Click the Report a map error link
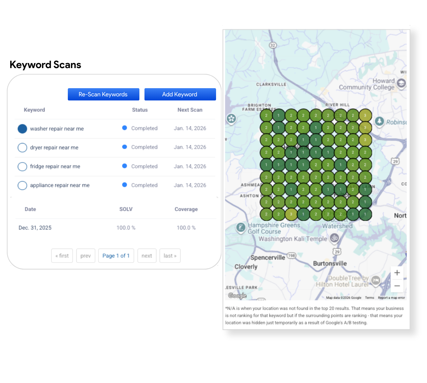The width and height of the screenshot is (427, 383). (391, 298)
